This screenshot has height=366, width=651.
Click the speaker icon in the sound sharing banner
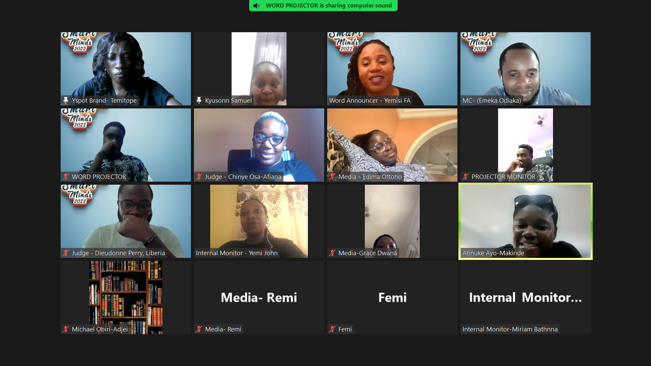pyautogui.click(x=257, y=5)
